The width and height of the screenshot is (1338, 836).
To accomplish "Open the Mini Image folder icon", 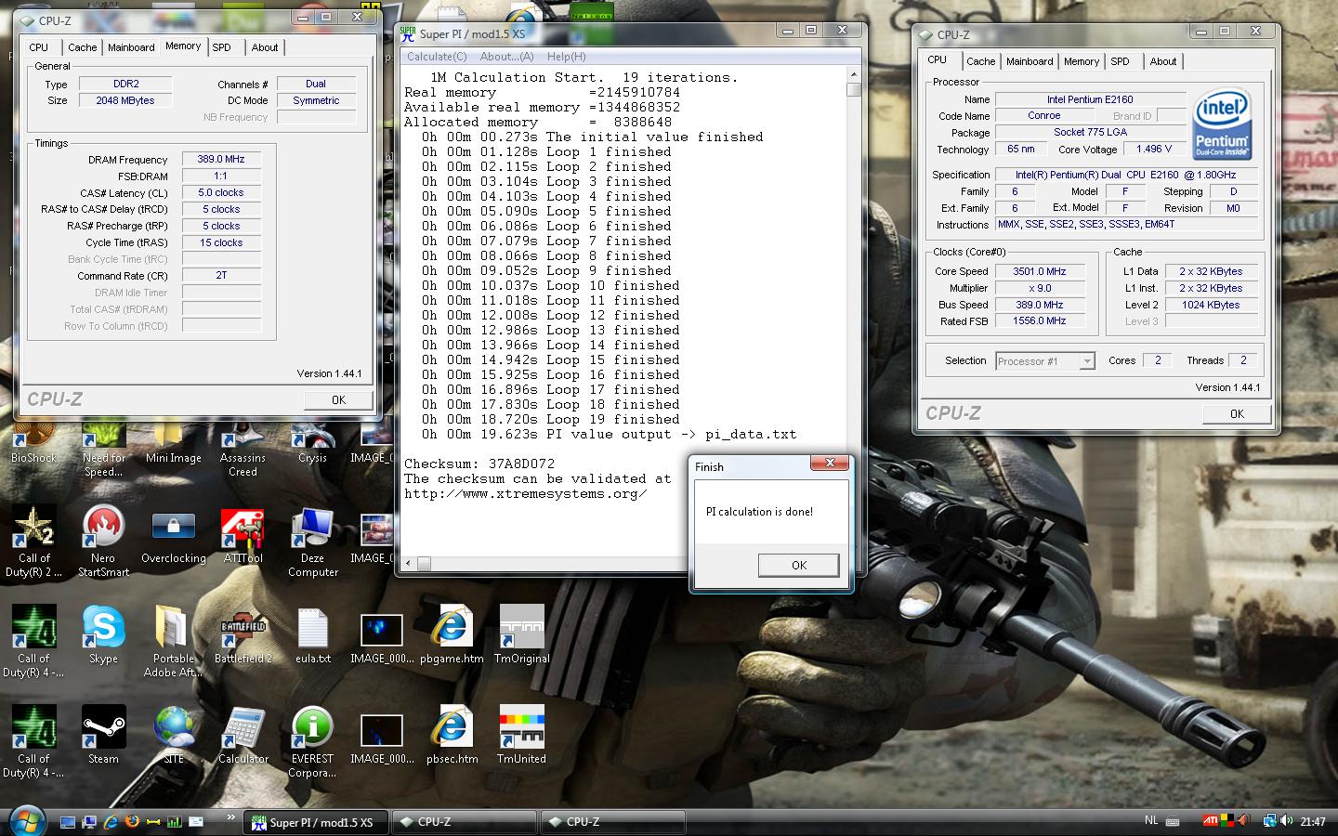I will (173, 439).
